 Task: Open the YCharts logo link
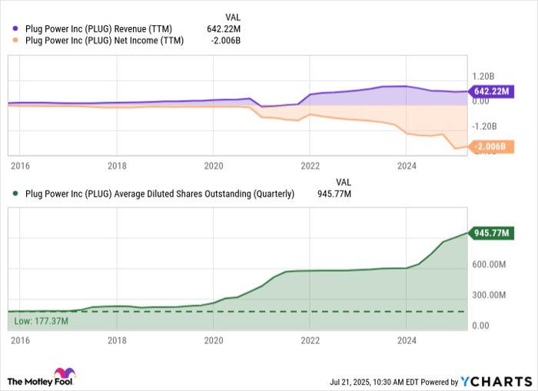click(496, 381)
